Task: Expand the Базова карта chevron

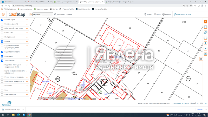Action: tap(27, 20)
